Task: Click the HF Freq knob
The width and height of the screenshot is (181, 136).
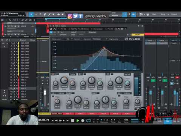Action: click(127, 83)
